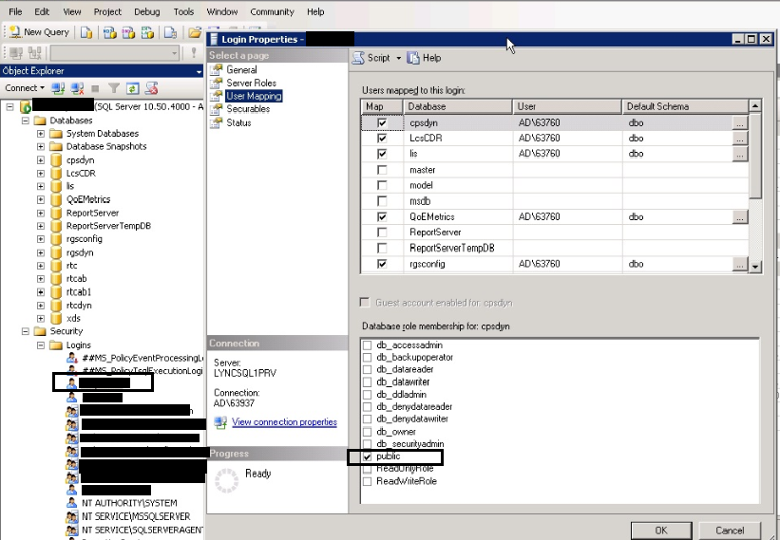This screenshot has height=540, width=780.
Task: Open the Tools menu
Action: [183, 11]
